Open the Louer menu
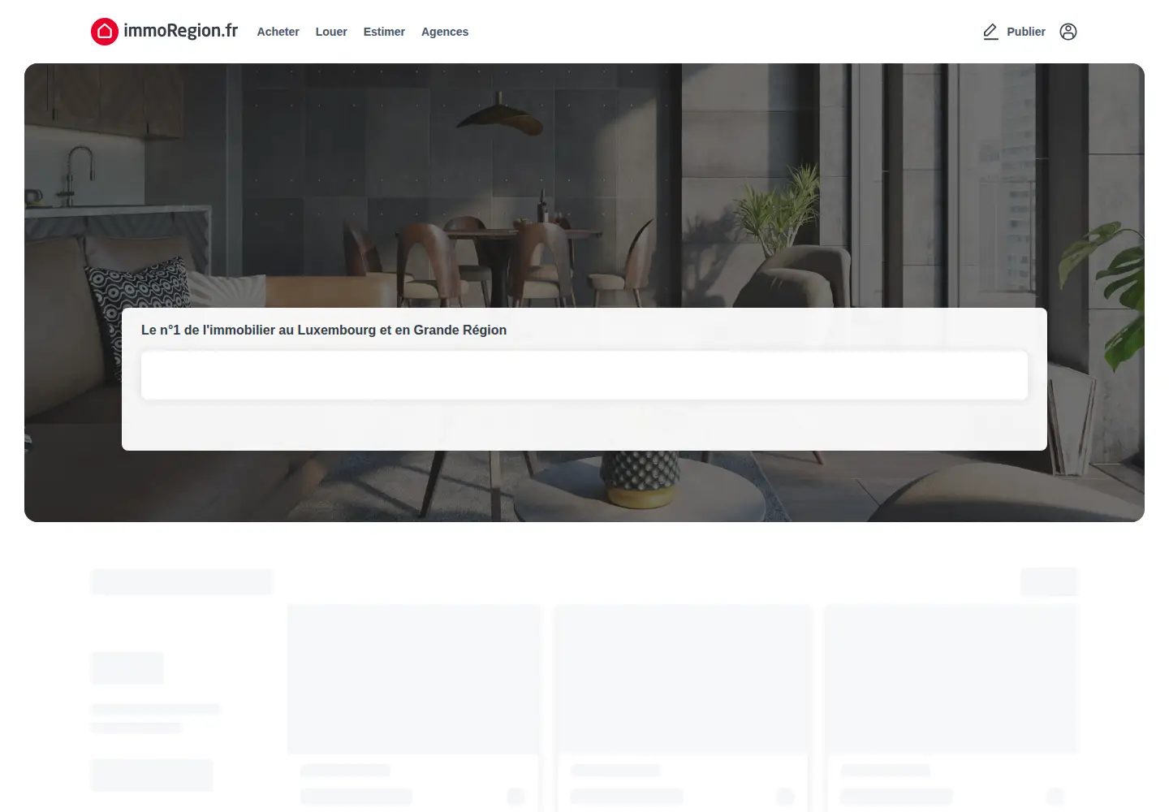Screen dimensions: 1169x812 point(331,32)
